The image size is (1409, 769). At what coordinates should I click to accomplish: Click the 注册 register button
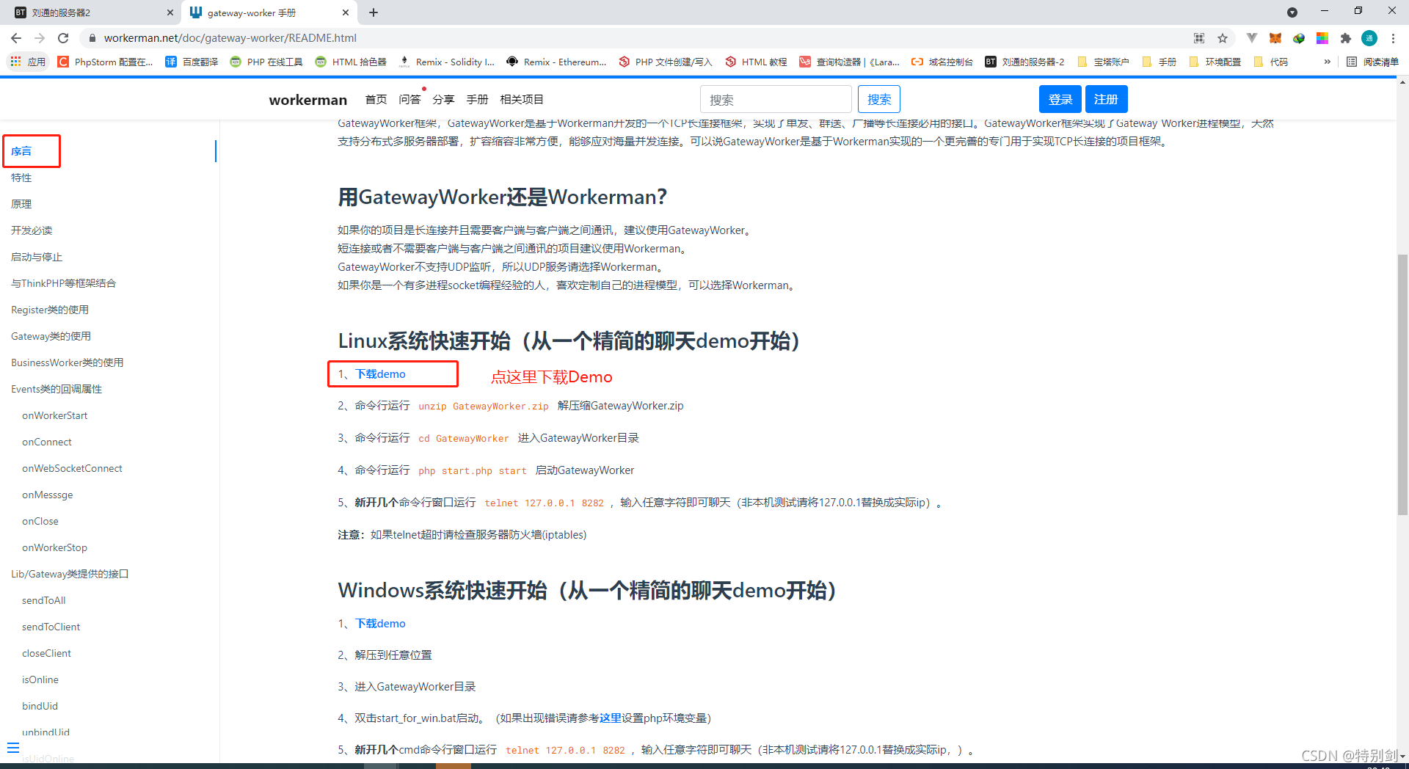coord(1106,100)
